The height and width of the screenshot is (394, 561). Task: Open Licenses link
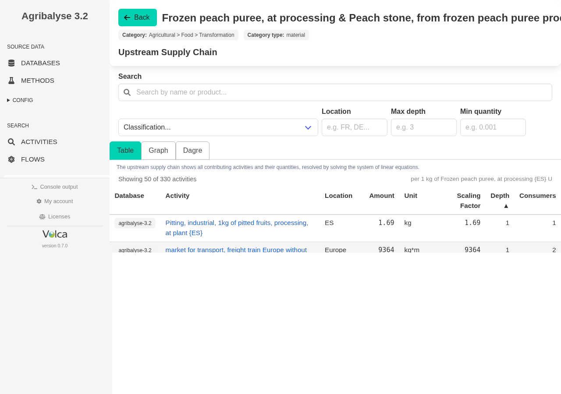pos(55,217)
